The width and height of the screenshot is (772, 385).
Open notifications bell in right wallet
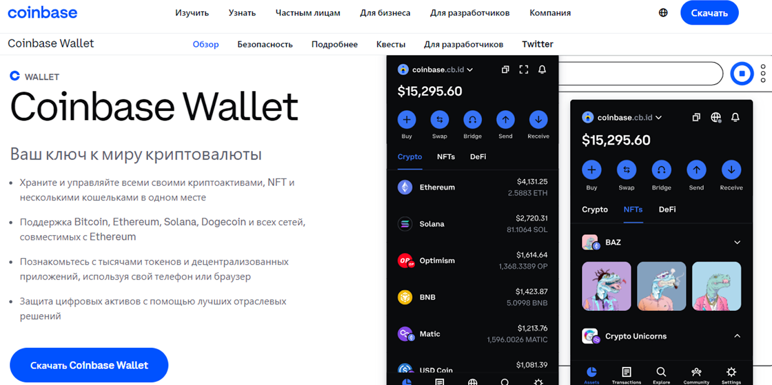(x=735, y=118)
